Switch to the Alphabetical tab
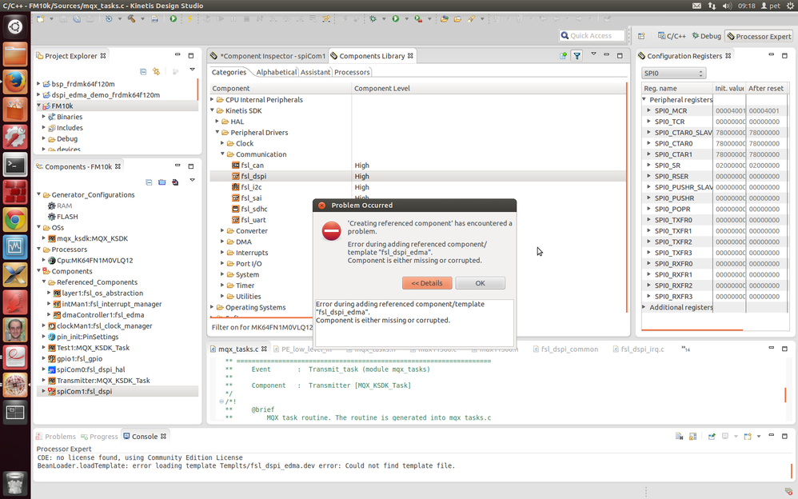Viewport: 798px width, 499px height. [276, 72]
